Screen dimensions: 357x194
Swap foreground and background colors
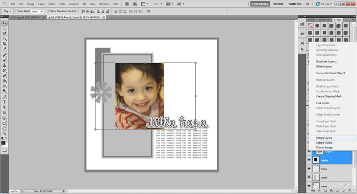coord(6,138)
